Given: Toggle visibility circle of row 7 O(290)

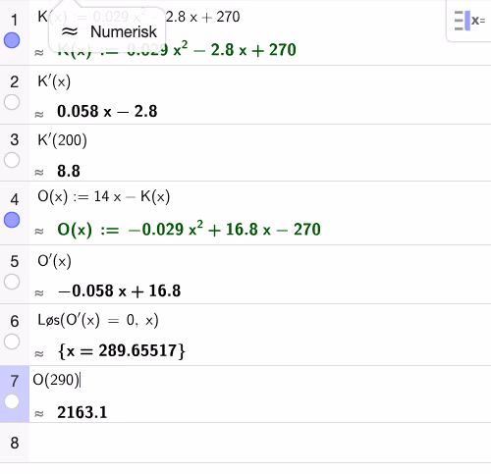Looking at the screenshot, I should pos(12,401).
